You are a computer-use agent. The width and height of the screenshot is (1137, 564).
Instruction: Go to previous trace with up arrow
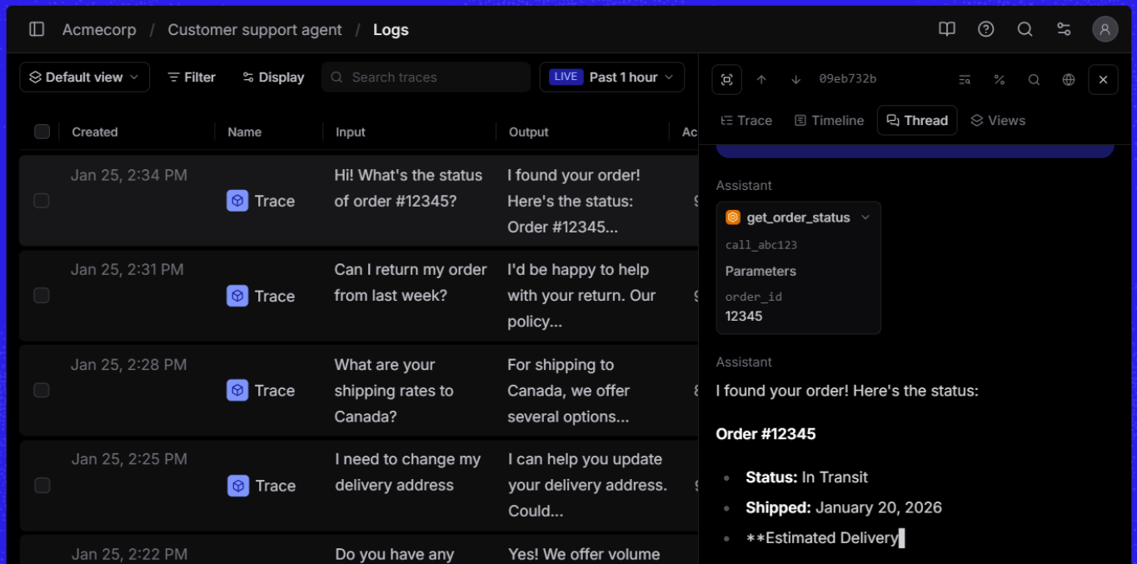click(x=761, y=79)
